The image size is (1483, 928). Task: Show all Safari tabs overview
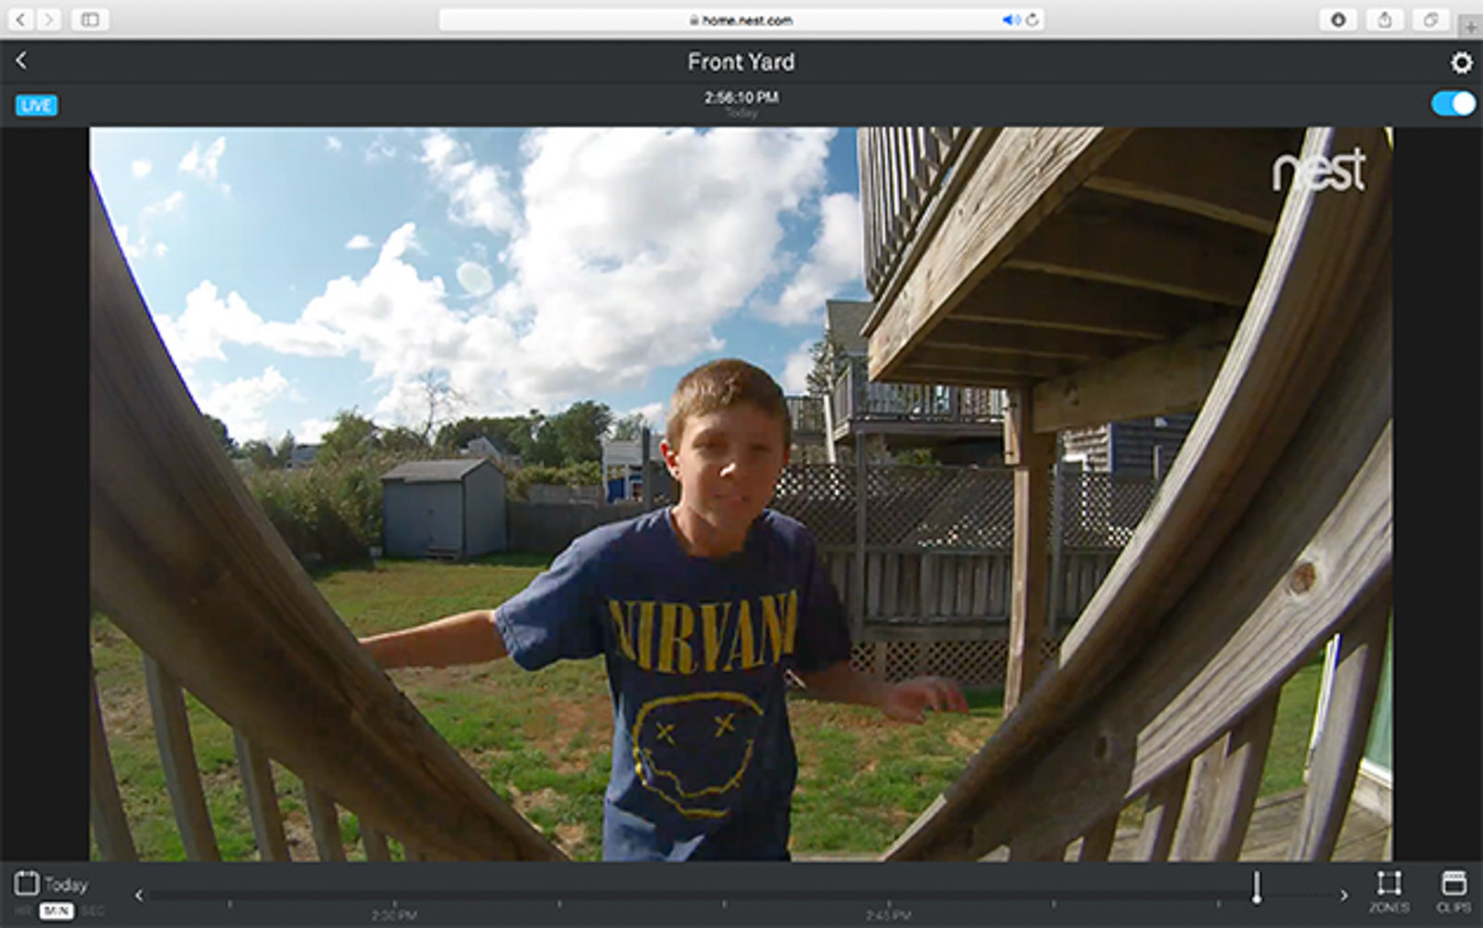pos(1431,19)
